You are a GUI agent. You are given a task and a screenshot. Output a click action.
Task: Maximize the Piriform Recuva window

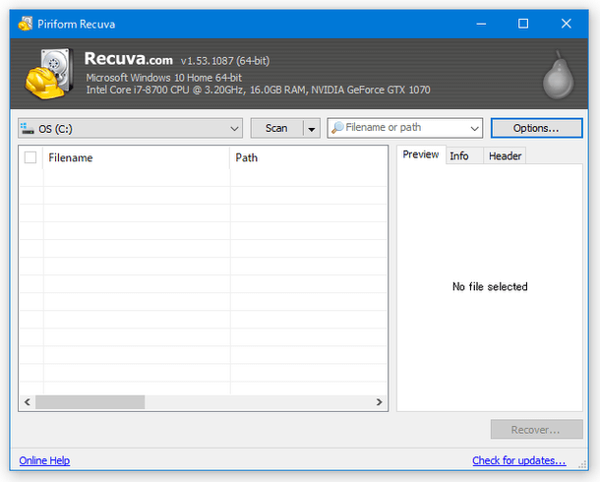(x=523, y=24)
